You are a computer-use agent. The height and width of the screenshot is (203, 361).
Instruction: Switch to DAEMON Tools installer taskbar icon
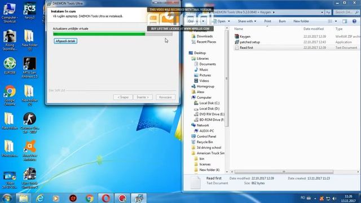[x=139, y=198]
